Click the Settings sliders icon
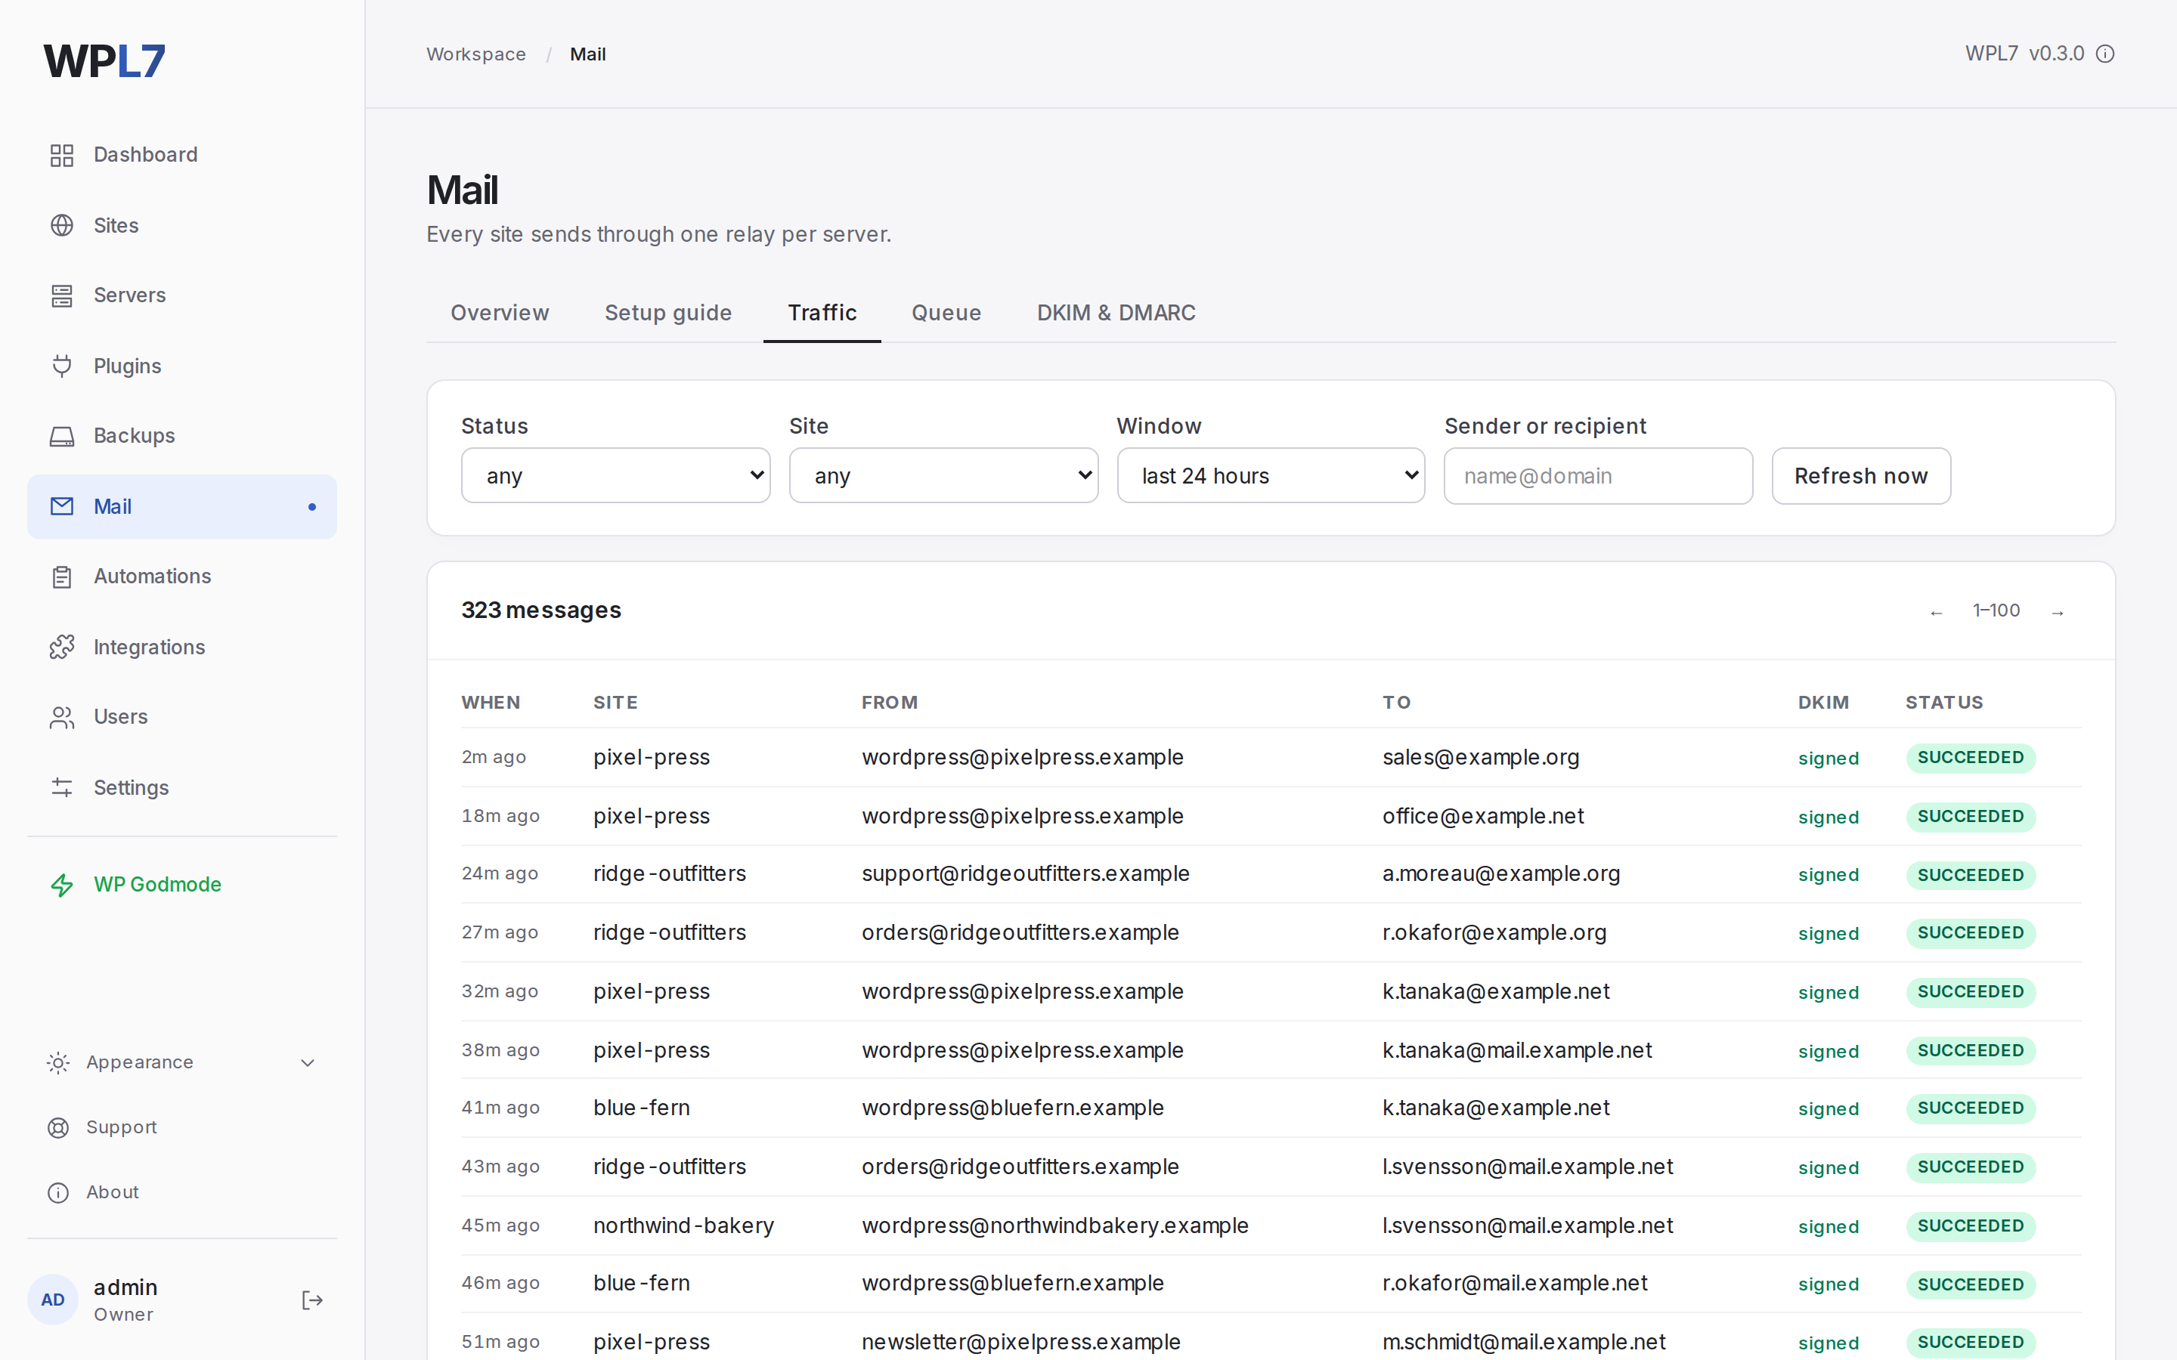The height and width of the screenshot is (1360, 2177). [61, 788]
